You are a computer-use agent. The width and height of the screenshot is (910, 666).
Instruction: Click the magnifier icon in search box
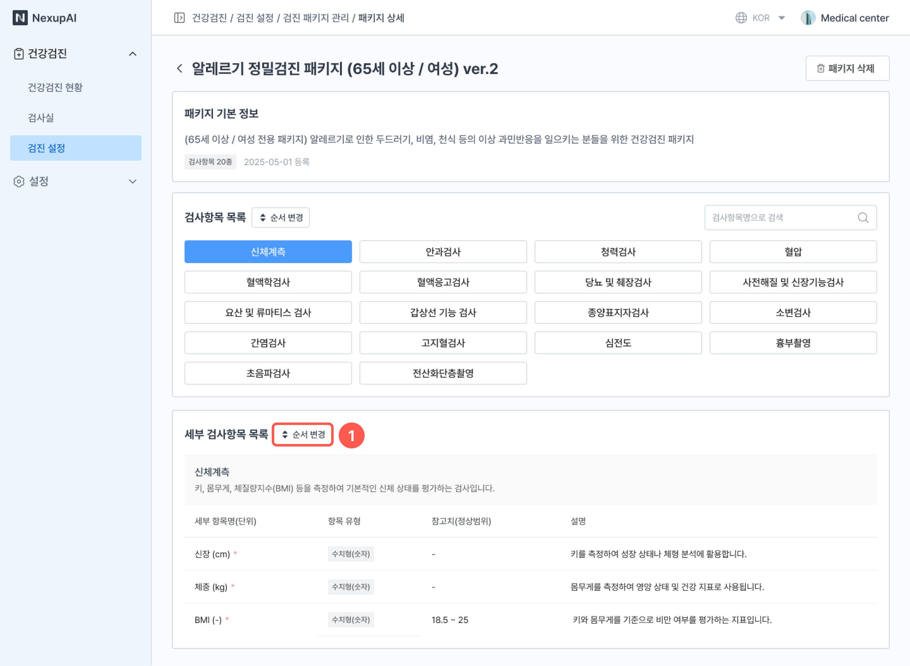863,218
